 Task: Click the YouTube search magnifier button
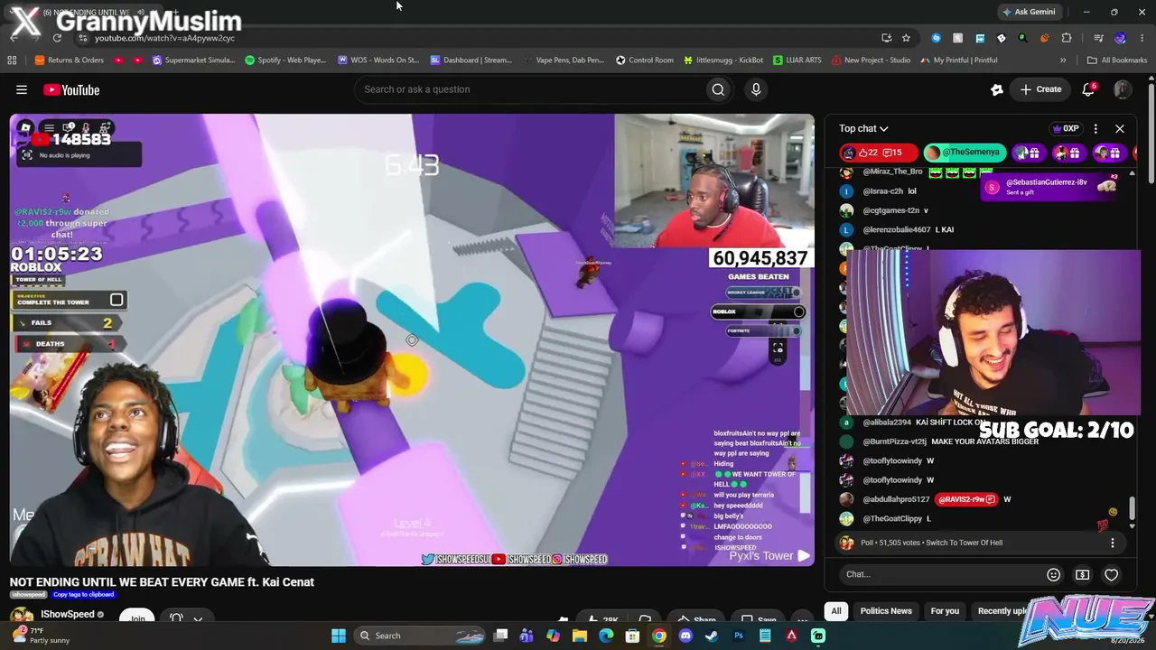coord(718,89)
